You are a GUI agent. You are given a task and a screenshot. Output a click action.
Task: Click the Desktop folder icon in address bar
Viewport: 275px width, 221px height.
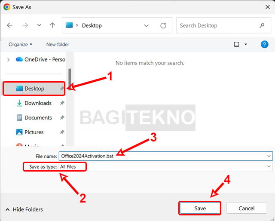[x=69, y=25]
